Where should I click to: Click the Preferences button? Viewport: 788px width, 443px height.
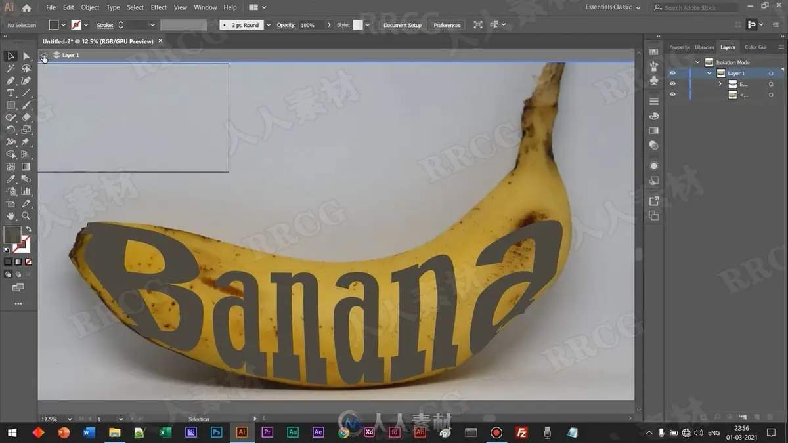(x=447, y=25)
